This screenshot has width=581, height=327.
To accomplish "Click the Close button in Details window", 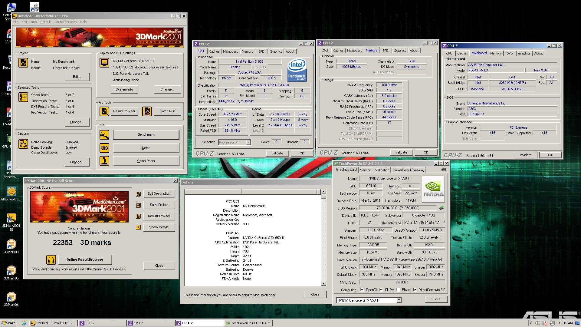I will pos(315,294).
